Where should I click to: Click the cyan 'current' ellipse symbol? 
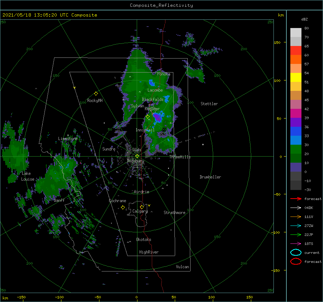click(x=296, y=252)
